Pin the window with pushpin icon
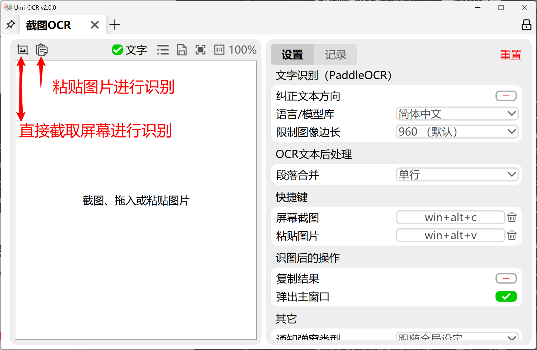The width and height of the screenshot is (537, 350). [x=10, y=25]
